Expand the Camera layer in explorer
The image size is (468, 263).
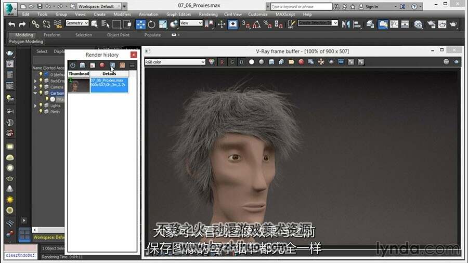click(x=35, y=87)
